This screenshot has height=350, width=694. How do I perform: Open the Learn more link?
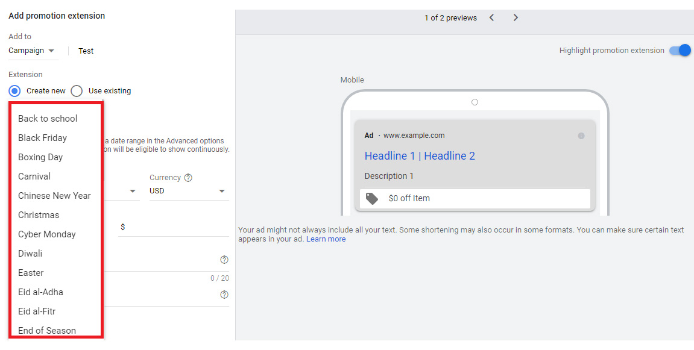(326, 239)
